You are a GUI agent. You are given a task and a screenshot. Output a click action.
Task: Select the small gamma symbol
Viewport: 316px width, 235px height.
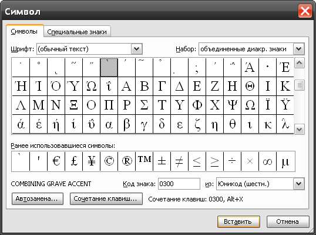tap(144, 124)
